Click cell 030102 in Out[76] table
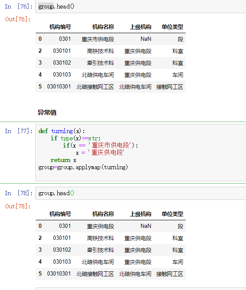Image resolution: width=246 pixels, height=290 pixels. (62, 63)
